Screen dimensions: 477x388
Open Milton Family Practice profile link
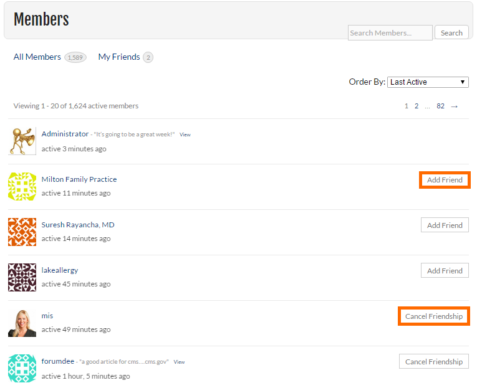tap(79, 179)
